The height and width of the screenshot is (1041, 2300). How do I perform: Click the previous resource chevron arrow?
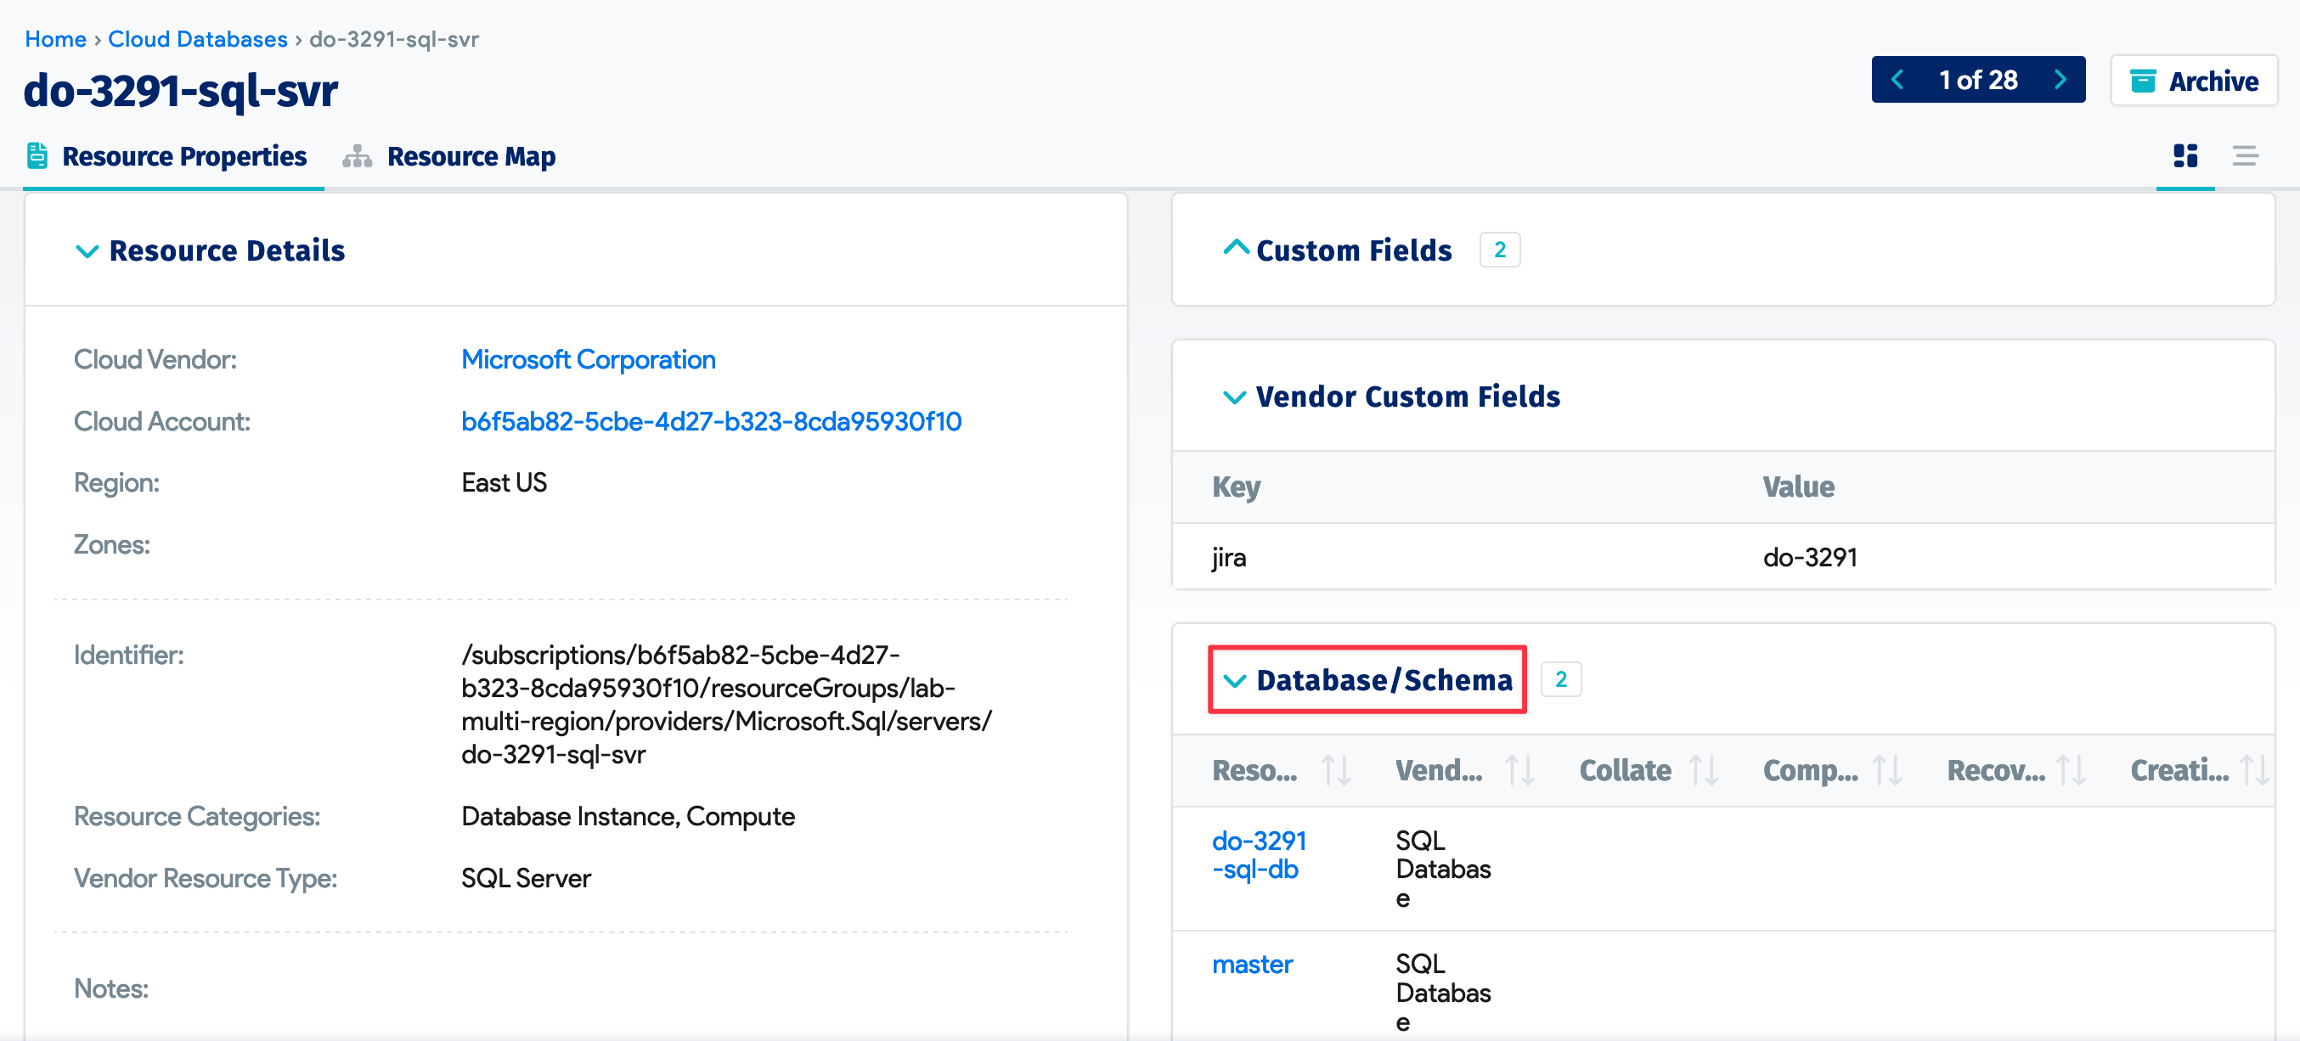1898,80
